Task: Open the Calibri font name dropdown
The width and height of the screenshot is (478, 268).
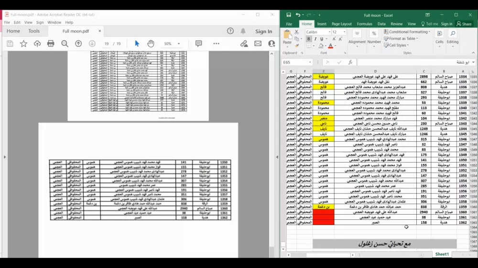Action: point(329,32)
